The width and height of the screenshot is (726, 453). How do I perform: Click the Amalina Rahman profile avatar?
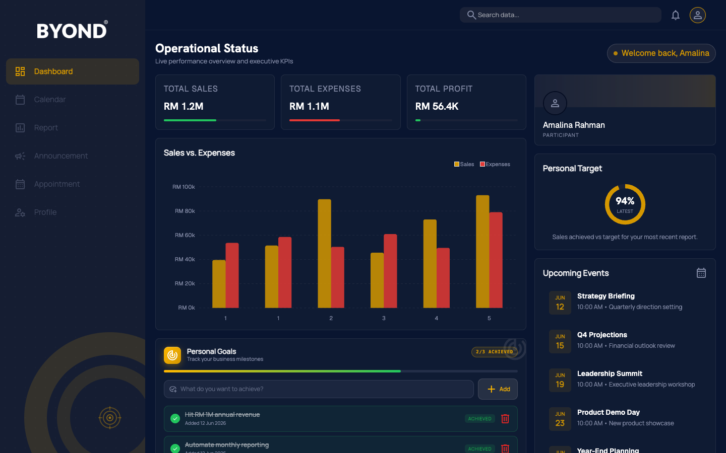[x=555, y=103]
